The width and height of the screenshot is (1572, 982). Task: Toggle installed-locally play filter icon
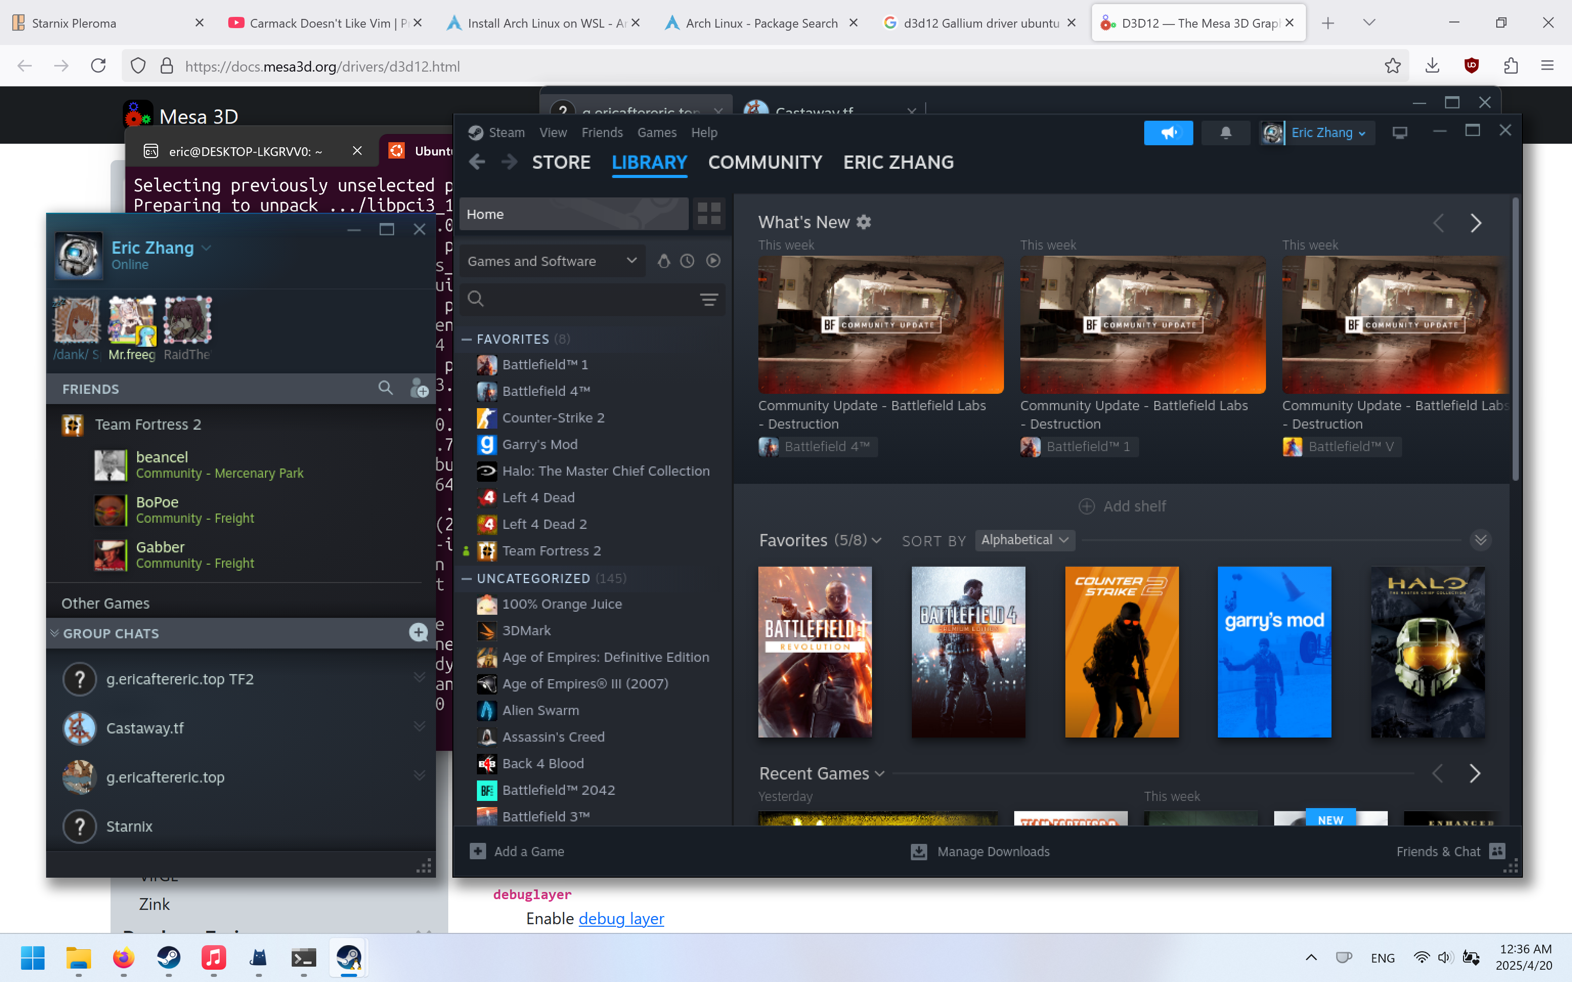[x=713, y=261]
